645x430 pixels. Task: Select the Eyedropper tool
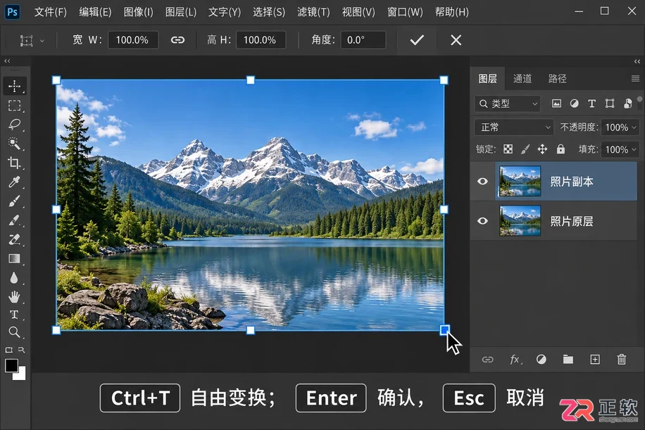[14, 182]
